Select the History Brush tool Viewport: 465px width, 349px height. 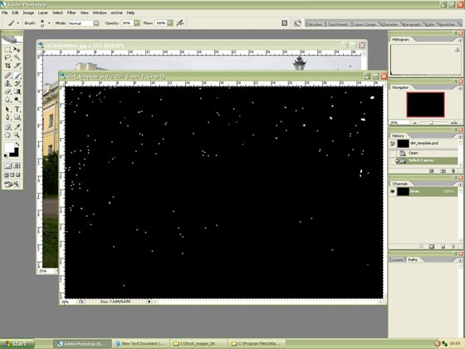[x=17, y=84]
